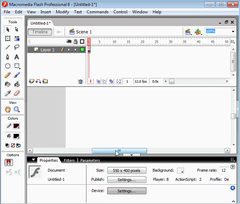
Task: Open Publish Settings button
Action: [127, 180]
